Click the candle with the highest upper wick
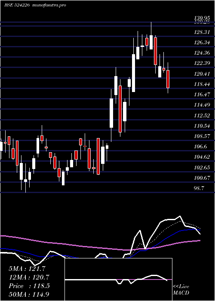The width and height of the screenshot is (215, 301). pyautogui.click(x=151, y=42)
